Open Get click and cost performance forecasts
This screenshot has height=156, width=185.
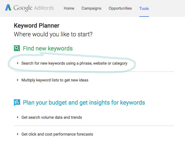[57, 134]
